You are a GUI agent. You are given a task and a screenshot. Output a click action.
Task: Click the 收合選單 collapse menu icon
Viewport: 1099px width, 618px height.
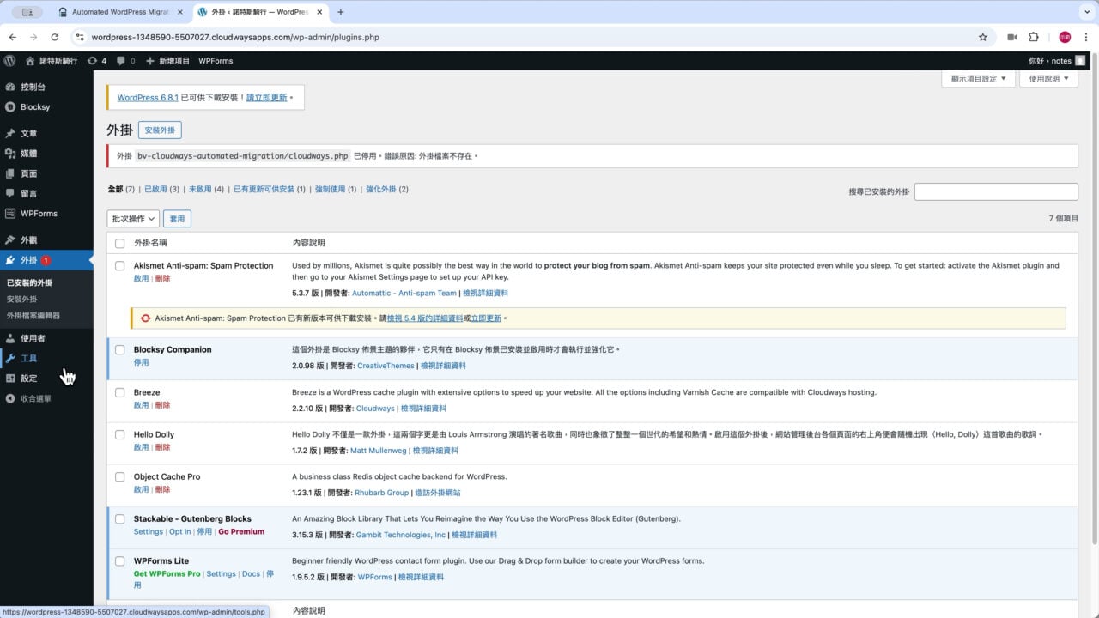10,398
